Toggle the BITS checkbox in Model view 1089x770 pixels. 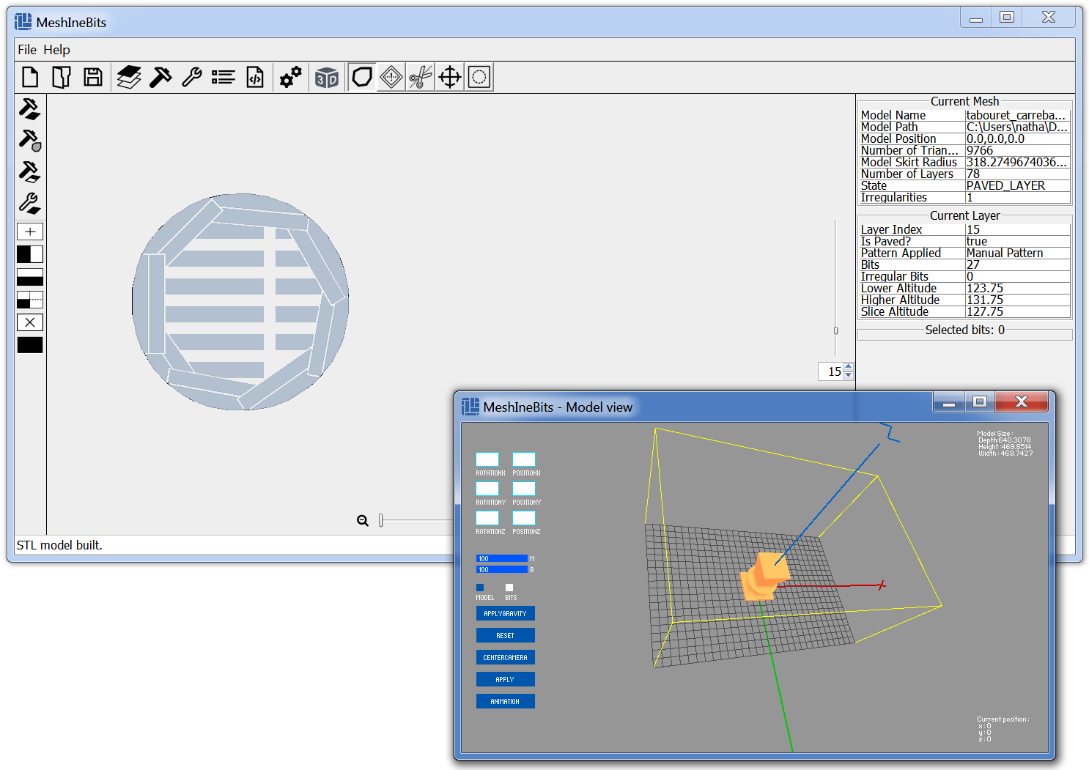point(509,588)
